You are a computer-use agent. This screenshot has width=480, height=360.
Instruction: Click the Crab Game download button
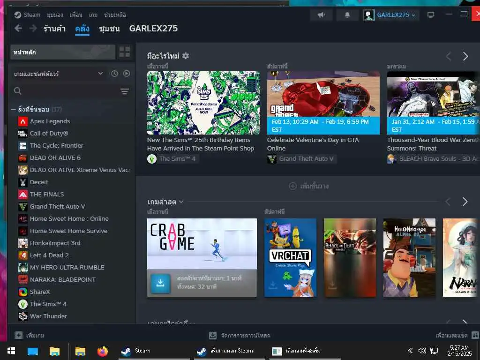[160, 283]
